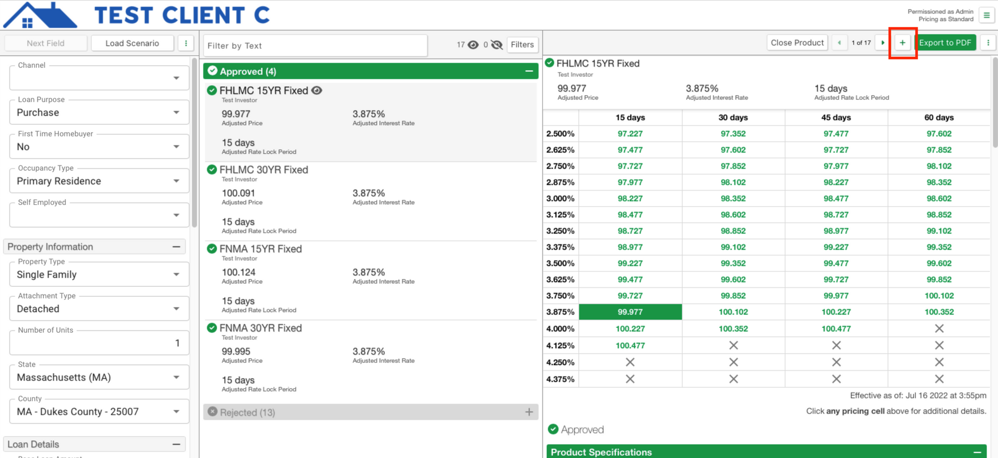Viewport: 998px width, 458px height.
Task: Open the County dropdown showing Dukes County
Action: 99,412
